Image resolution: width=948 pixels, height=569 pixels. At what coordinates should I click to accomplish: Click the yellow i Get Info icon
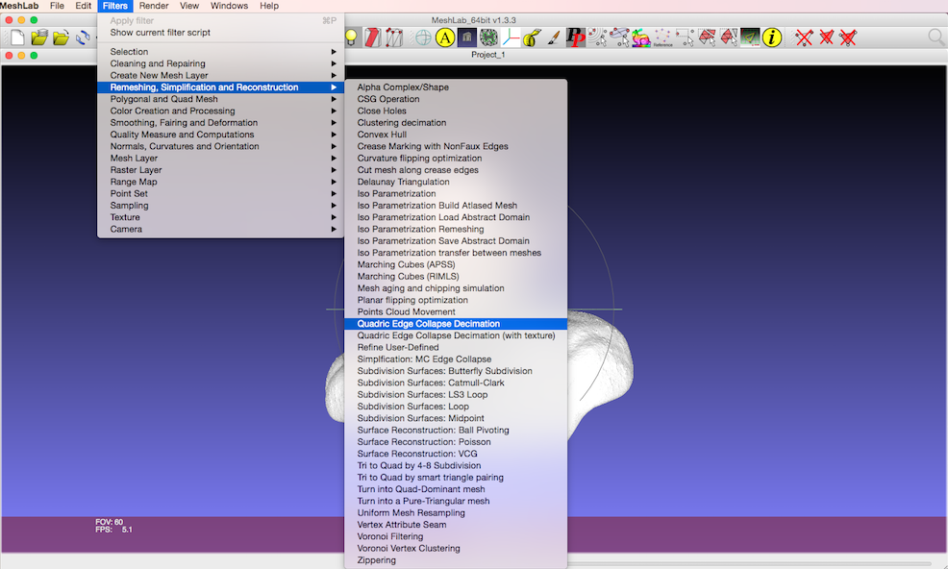[x=771, y=37]
